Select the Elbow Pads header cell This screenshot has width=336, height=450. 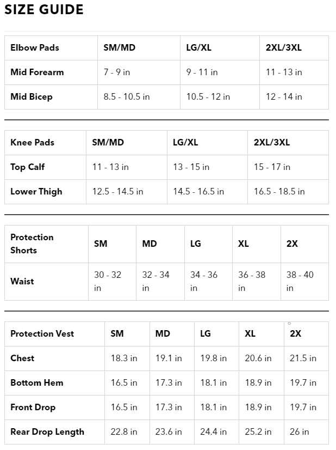pos(51,48)
